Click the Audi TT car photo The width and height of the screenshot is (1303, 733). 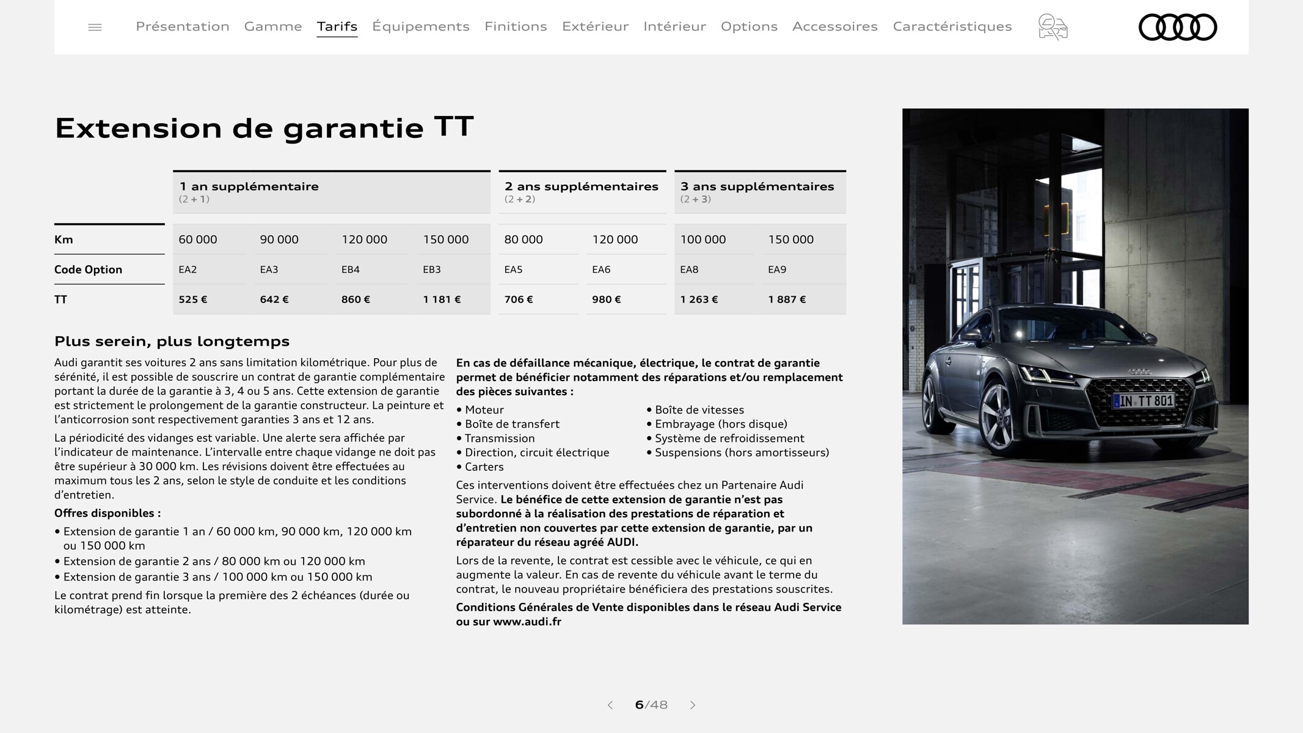pos(1075,366)
